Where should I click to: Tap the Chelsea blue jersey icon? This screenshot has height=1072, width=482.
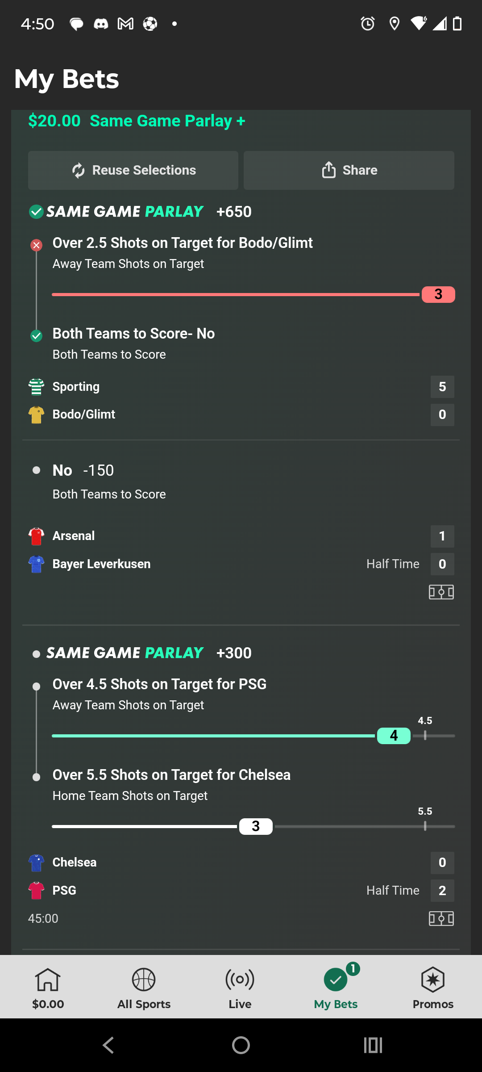(36, 863)
